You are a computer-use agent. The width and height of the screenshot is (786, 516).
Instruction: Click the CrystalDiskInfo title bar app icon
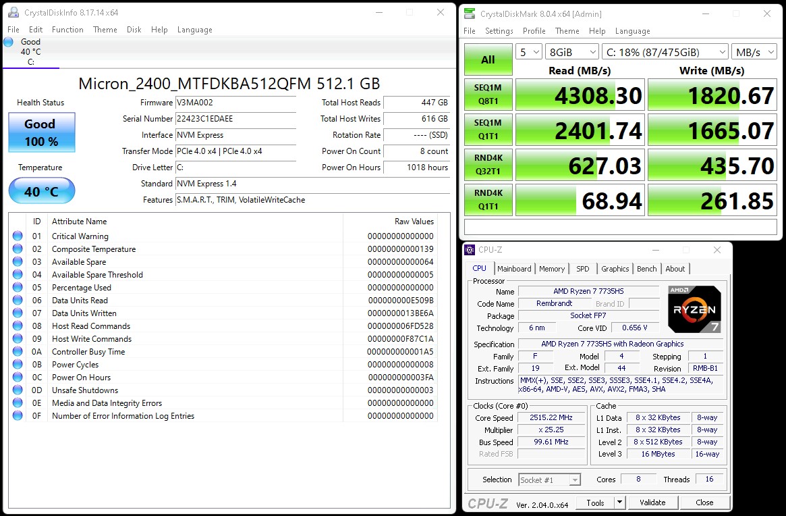13,12
